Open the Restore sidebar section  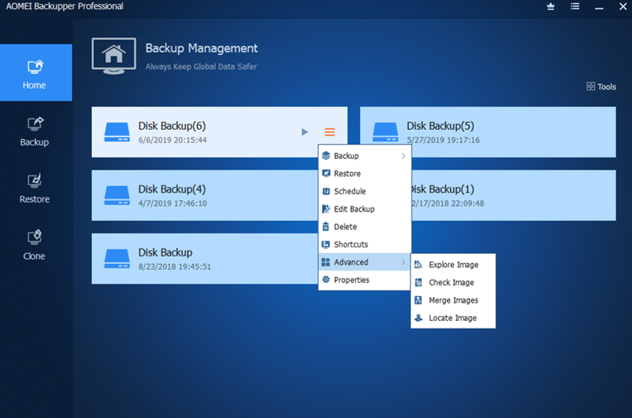[34, 189]
